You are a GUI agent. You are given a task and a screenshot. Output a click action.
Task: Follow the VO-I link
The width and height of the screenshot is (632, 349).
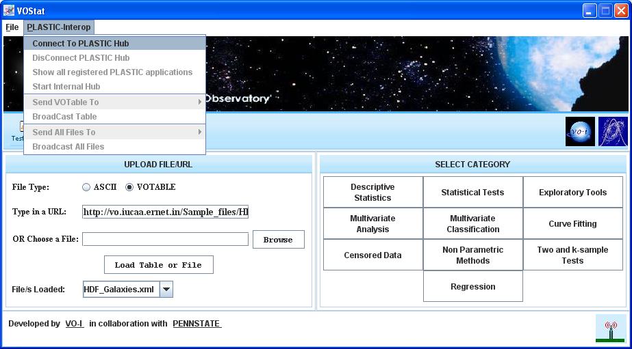click(75, 324)
